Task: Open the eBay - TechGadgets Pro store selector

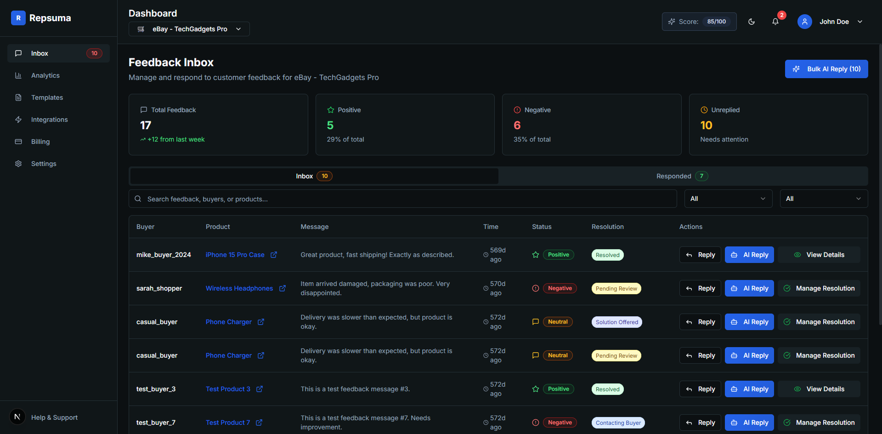Action: tap(189, 29)
